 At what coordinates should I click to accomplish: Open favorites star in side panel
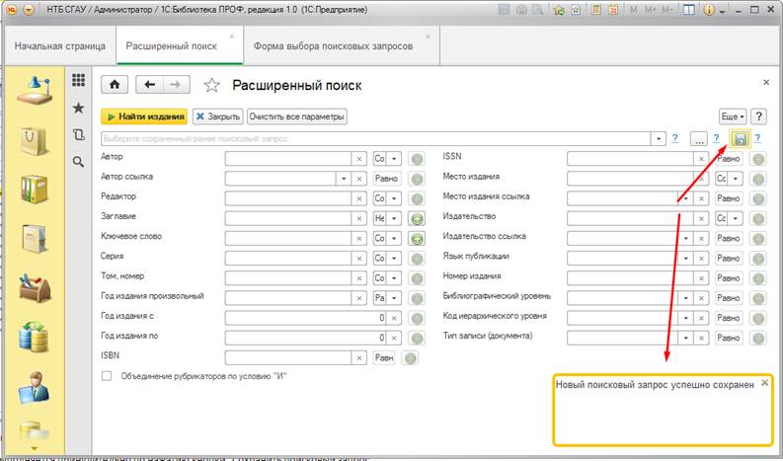(x=78, y=108)
